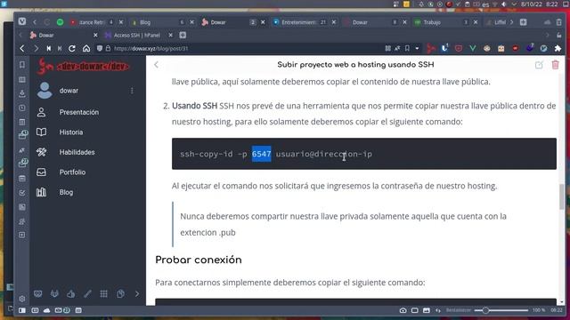Go back one page in browser
The width and height of the screenshot is (570, 320).
[22, 48]
